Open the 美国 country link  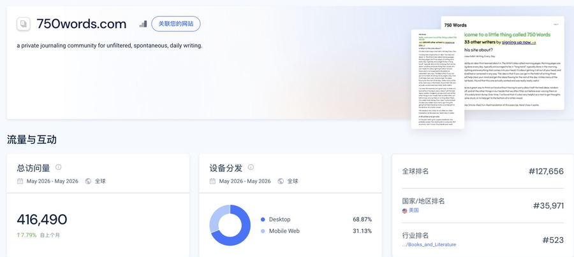pyautogui.click(x=414, y=211)
